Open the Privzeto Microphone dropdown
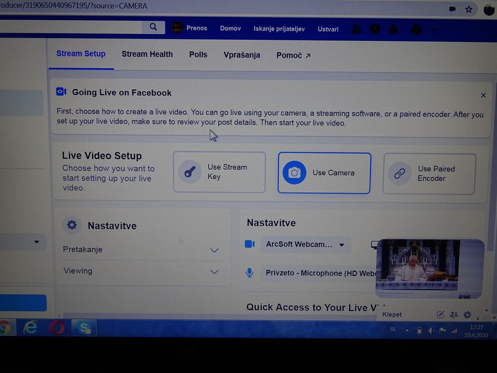This screenshot has height=373, width=497. point(319,273)
